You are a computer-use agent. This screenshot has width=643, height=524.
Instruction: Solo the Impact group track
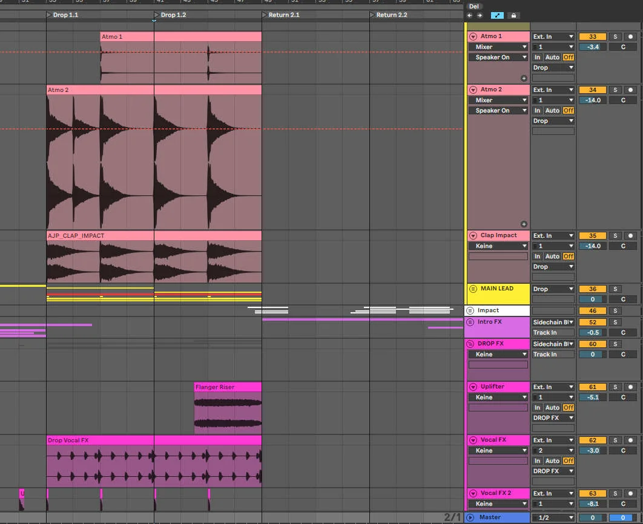pyautogui.click(x=615, y=310)
